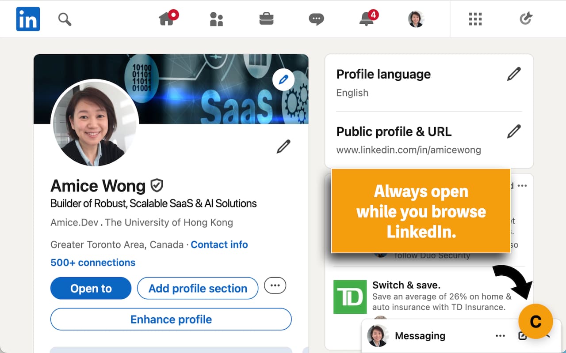Open the Messaging speech bubble icon in navbar
Image resolution: width=566 pixels, height=353 pixels.
click(316, 19)
